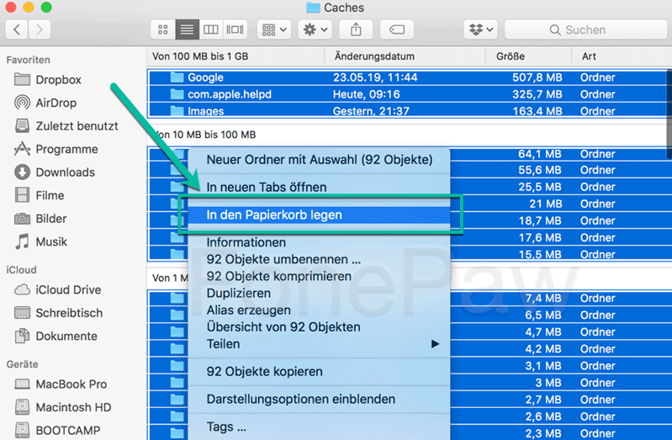The height and width of the screenshot is (440, 672).
Task: Click the Caches folder icon in title bar
Action: [313, 8]
